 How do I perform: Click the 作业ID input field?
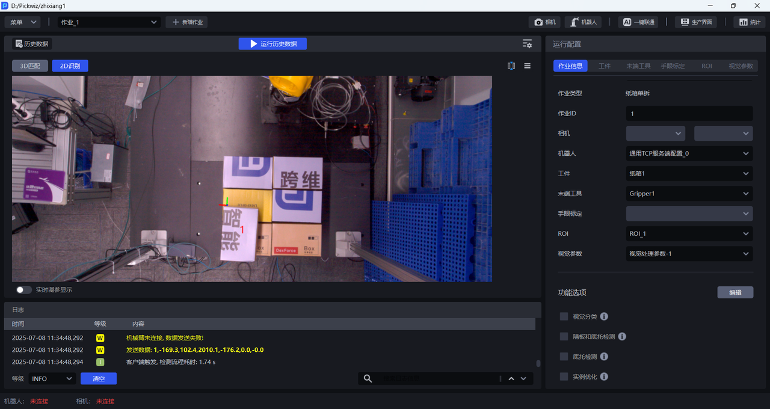point(689,114)
